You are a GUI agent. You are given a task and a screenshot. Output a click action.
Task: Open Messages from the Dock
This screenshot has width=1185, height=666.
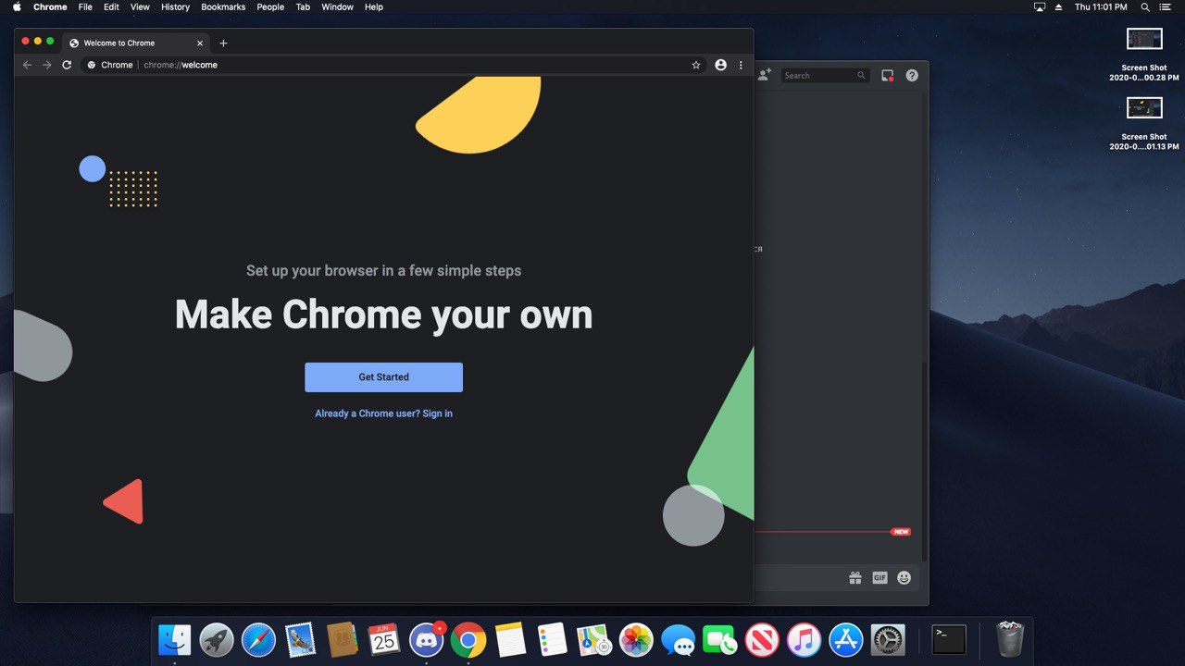[679, 640]
